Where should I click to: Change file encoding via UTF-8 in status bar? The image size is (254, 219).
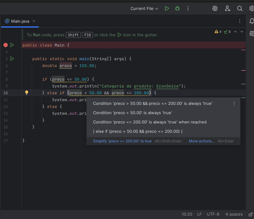(x=213, y=214)
